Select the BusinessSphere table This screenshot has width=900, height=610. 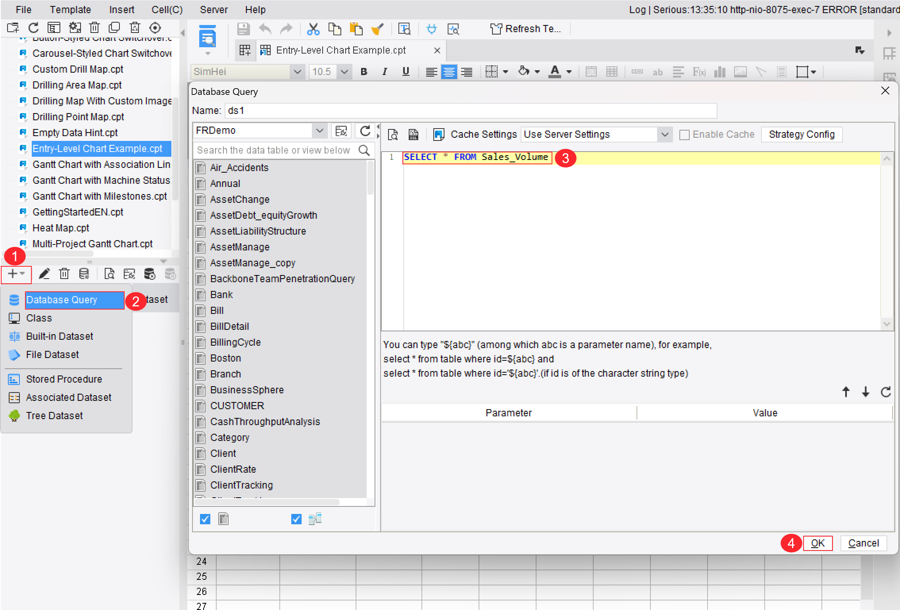tap(247, 390)
